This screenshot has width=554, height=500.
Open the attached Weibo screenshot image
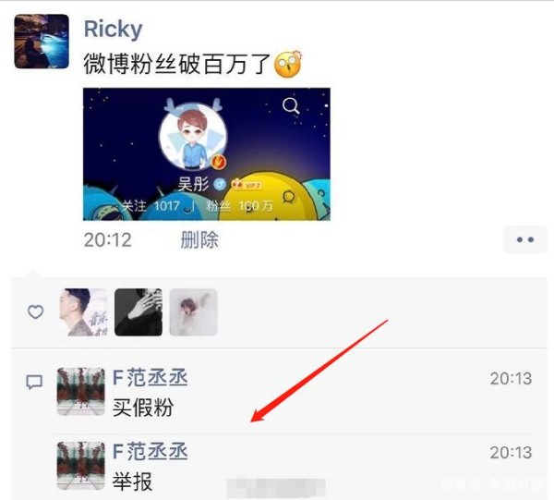[207, 154]
